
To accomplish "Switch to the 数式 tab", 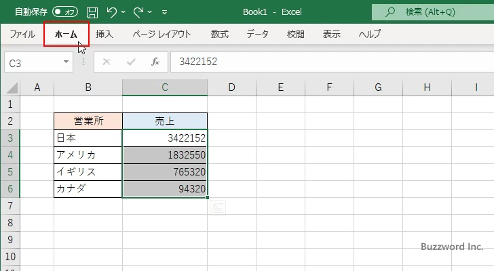I will point(220,34).
